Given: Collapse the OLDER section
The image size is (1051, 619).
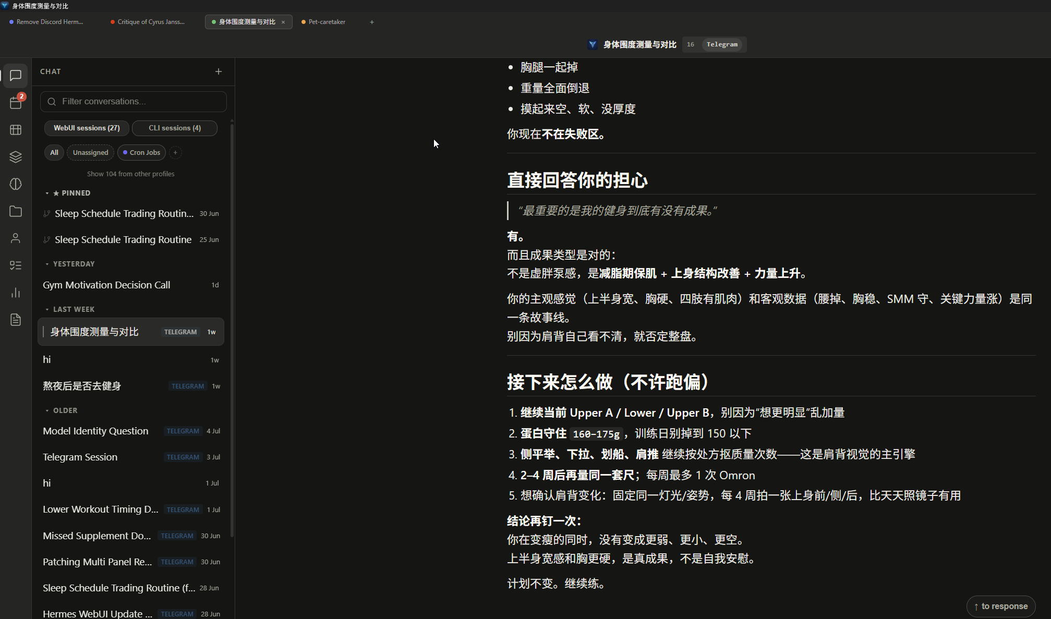Looking at the screenshot, I should [62, 410].
